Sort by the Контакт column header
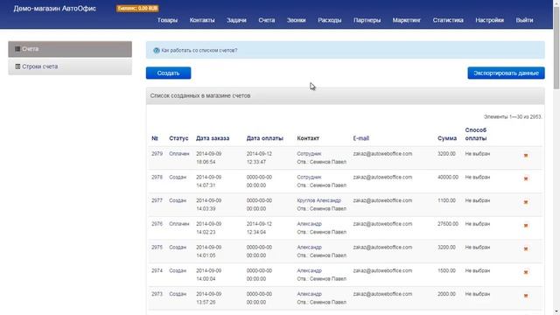The width and height of the screenshot is (560, 315). (308, 138)
